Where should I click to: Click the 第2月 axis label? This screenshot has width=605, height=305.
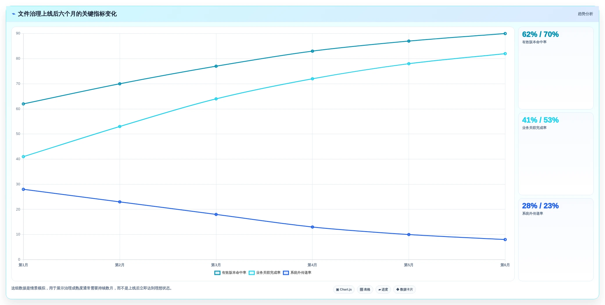pos(120,265)
